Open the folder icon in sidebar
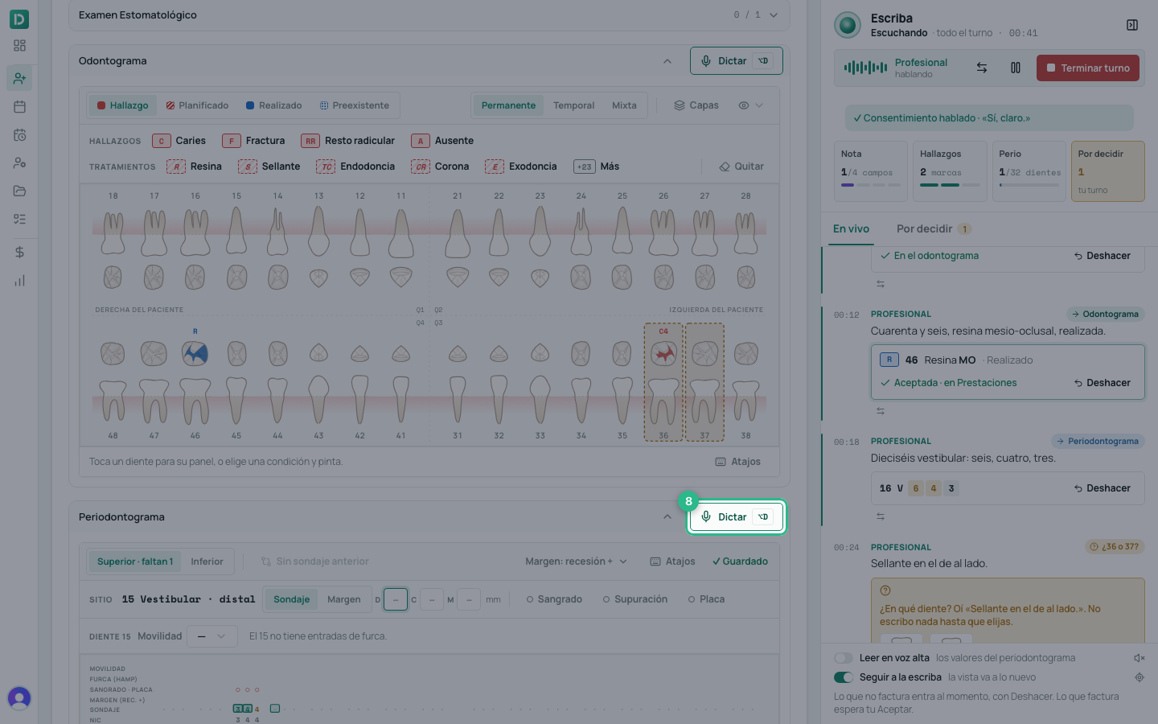Viewport: 1158px width, 724px height. (19, 191)
